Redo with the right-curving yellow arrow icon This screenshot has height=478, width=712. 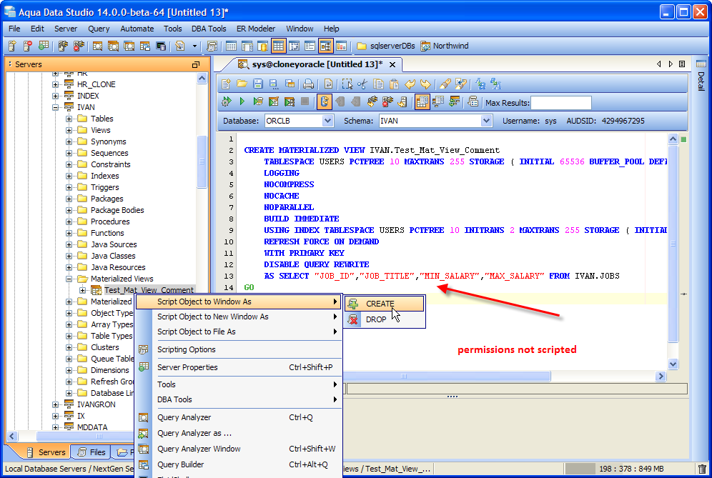click(425, 84)
